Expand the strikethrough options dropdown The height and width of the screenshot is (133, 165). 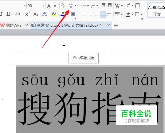tap(22, 14)
